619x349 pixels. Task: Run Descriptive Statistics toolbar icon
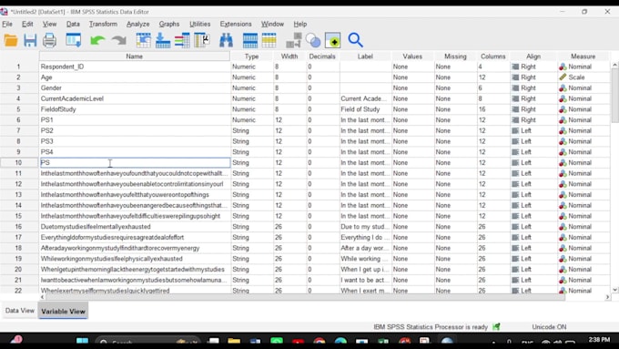202,40
